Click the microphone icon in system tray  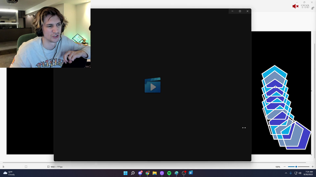[291, 173]
